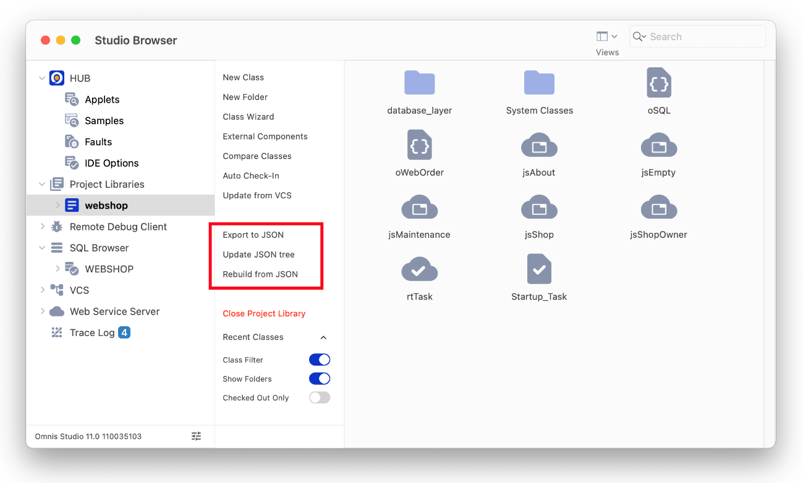Click the Remote Debug Client bug icon
This screenshot has width=803, height=483.
point(57,227)
